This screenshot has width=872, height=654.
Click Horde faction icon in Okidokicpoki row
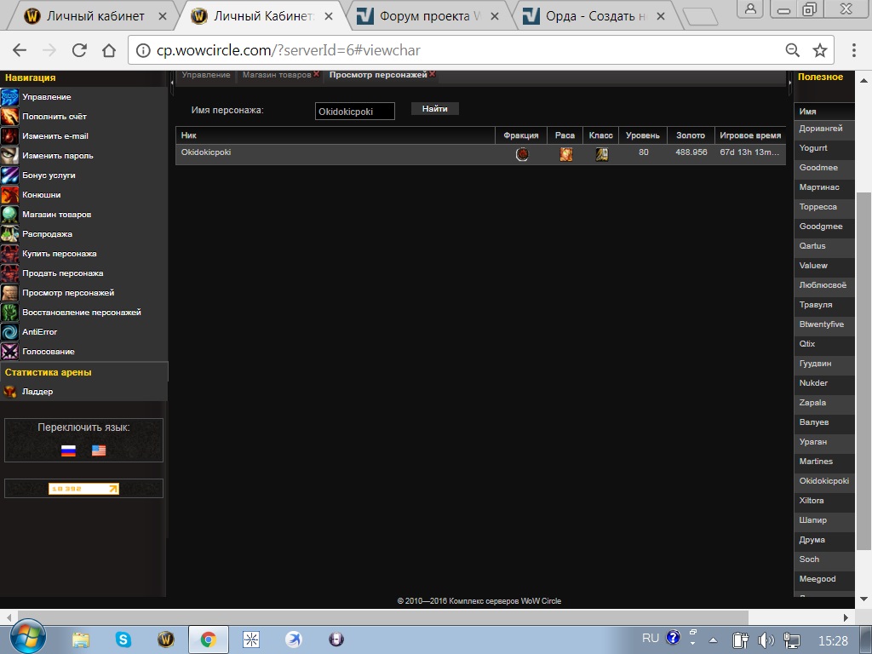pyautogui.click(x=522, y=154)
